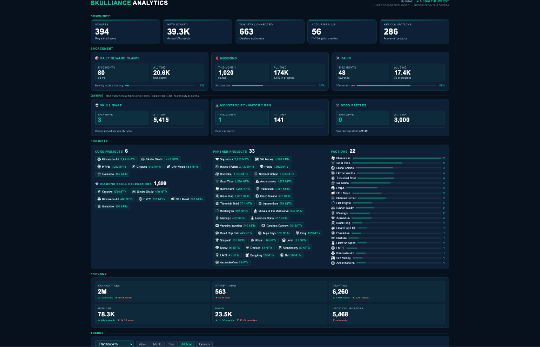This screenshot has height=347, width=540.
Task: Click the Monstrocity Match 3 RPG icon
Action: [x=217, y=105]
